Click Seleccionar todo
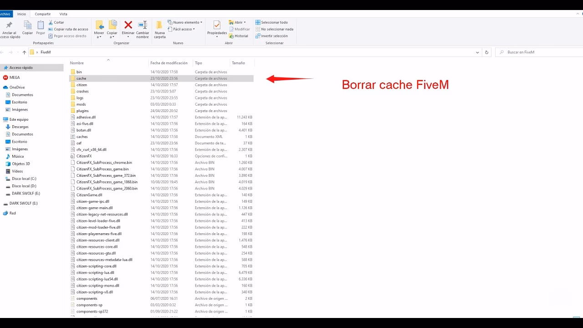The height and width of the screenshot is (328, 583). 271,22
